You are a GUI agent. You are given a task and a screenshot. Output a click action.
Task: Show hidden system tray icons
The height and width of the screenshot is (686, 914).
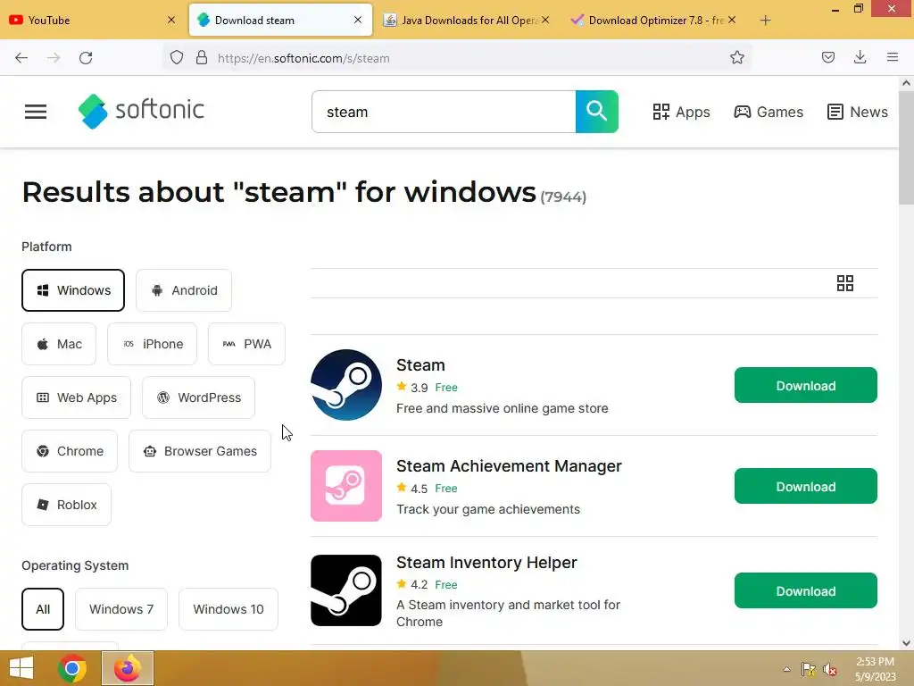[x=787, y=669]
